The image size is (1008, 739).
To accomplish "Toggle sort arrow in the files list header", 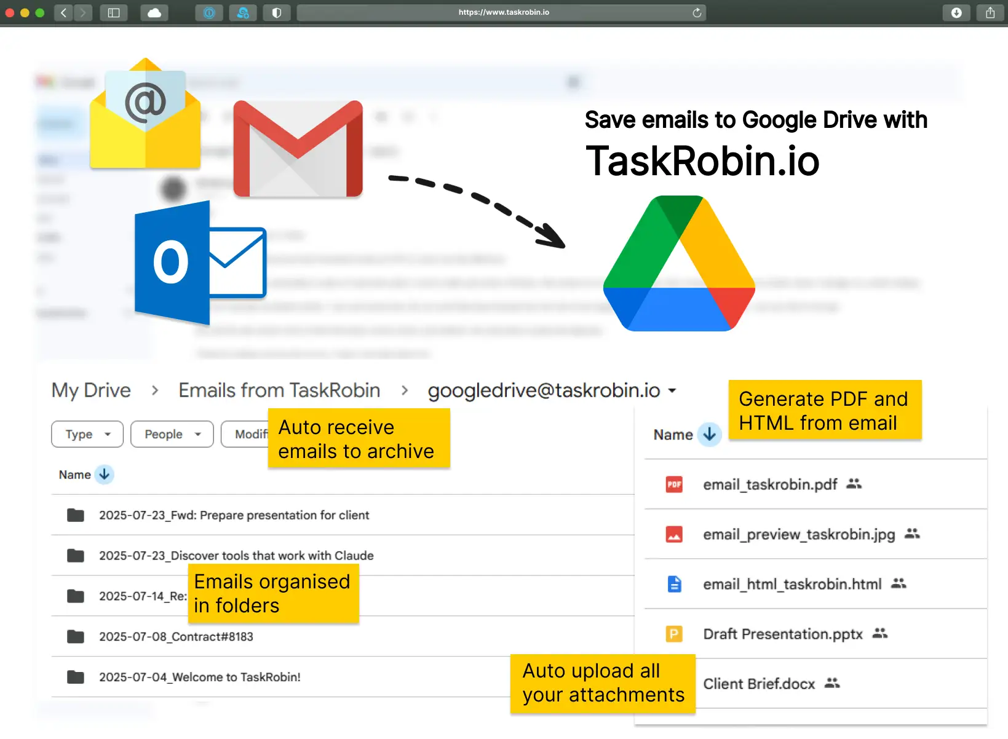I will tap(709, 435).
